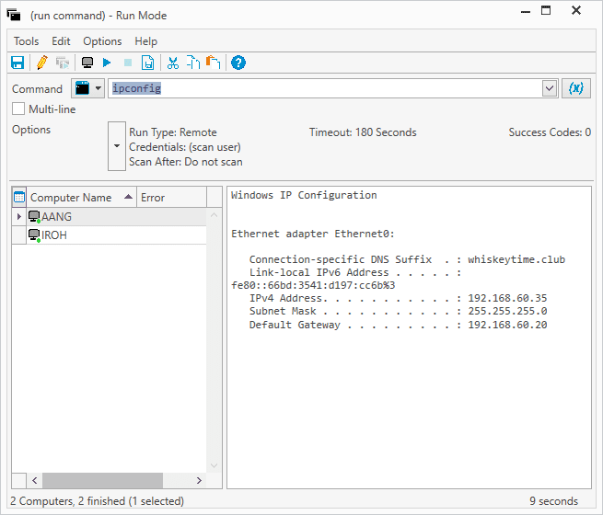Click the vertical scrollbar up arrow

click(x=215, y=215)
